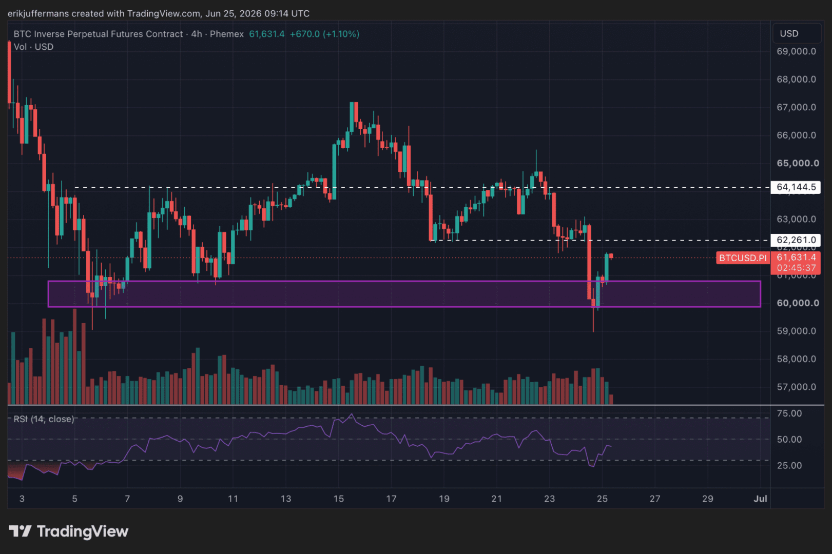Click the date 15 on time axis
Screen dimensions: 832x554
338,499
